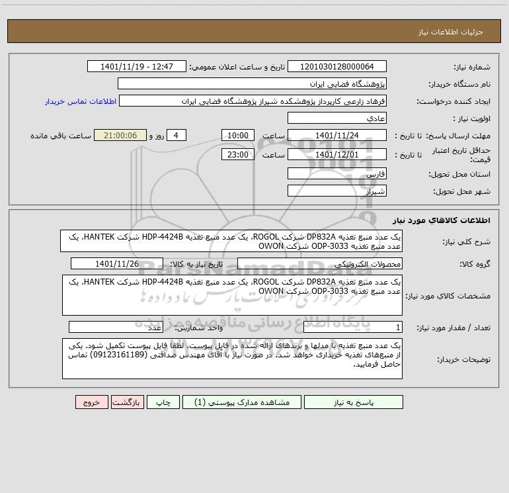This screenshot has height=493, width=509.
Task: Click label تاریخ و ساعت اعلان عمومی
Action: [x=237, y=67]
